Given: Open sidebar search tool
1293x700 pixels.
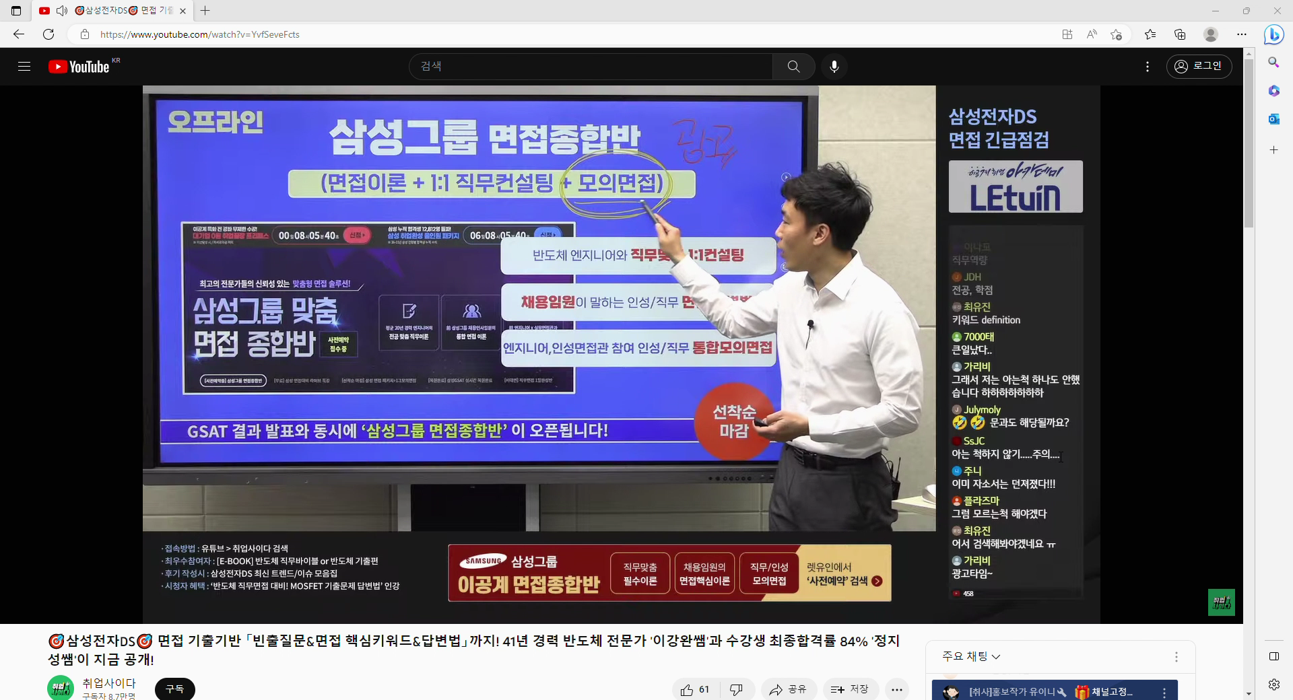Looking at the screenshot, I should 1273,62.
